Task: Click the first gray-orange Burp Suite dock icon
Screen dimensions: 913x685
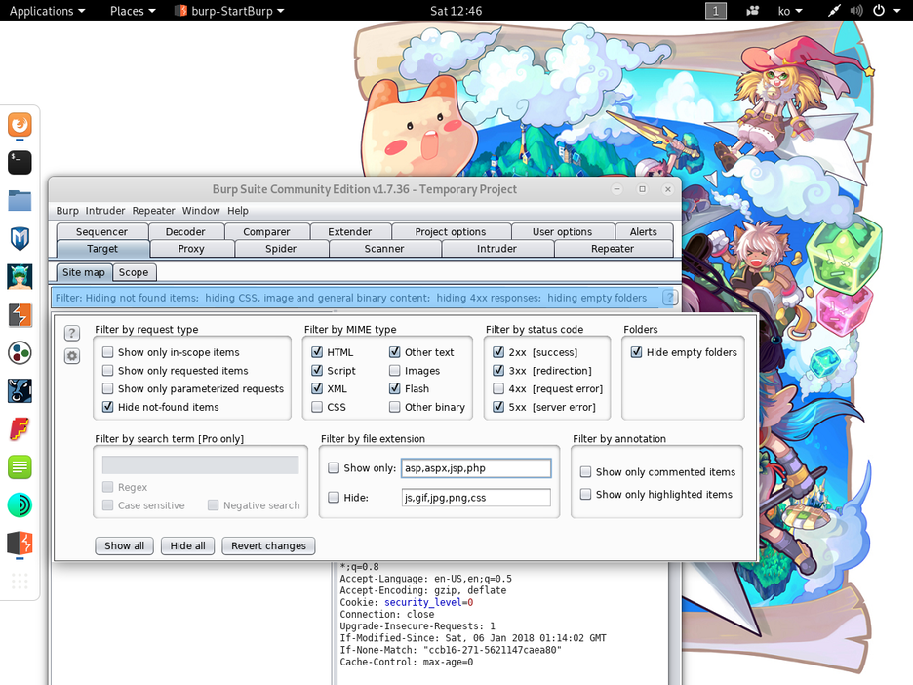Action: pos(20,315)
